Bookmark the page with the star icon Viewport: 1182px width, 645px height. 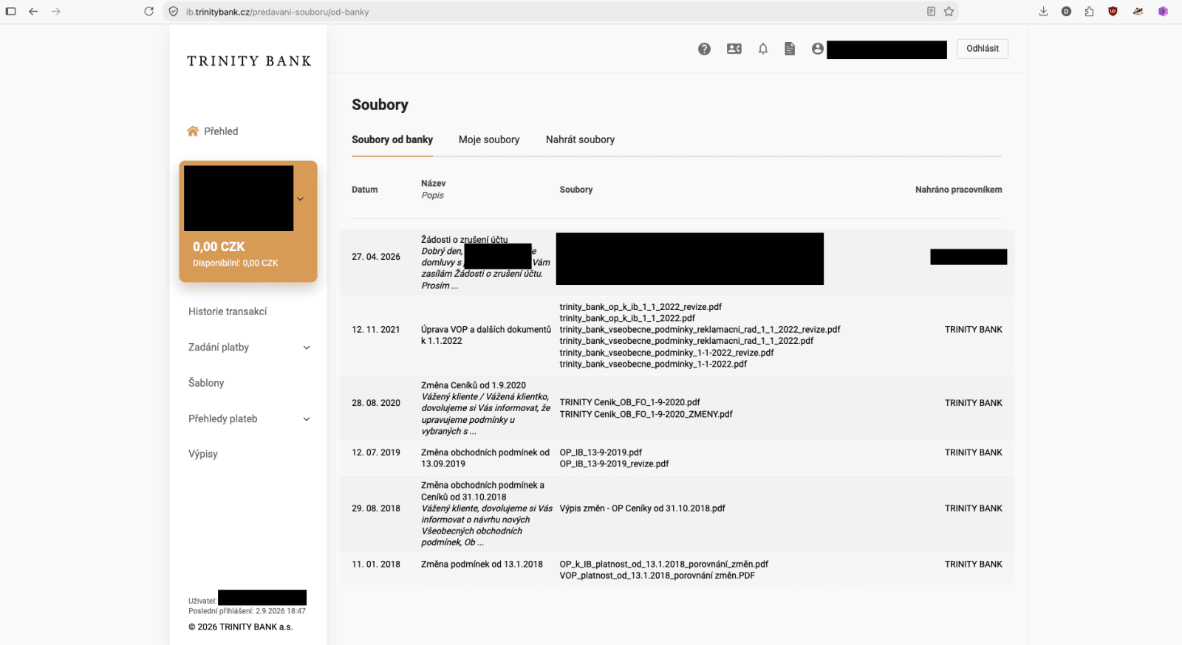point(949,11)
